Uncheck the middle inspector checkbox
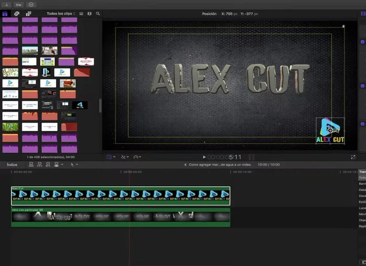The height and width of the screenshot is (266, 366). 363,86
